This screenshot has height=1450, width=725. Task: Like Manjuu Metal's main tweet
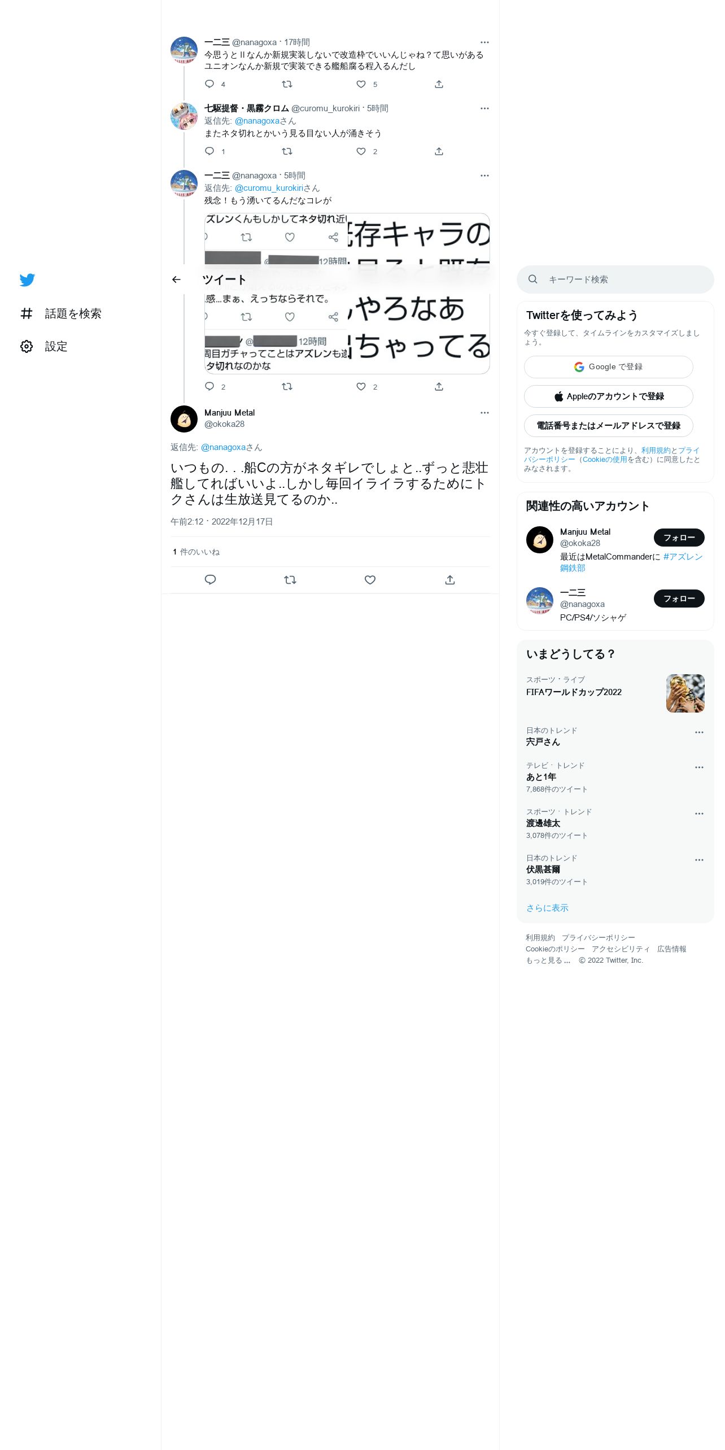point(370,580)
